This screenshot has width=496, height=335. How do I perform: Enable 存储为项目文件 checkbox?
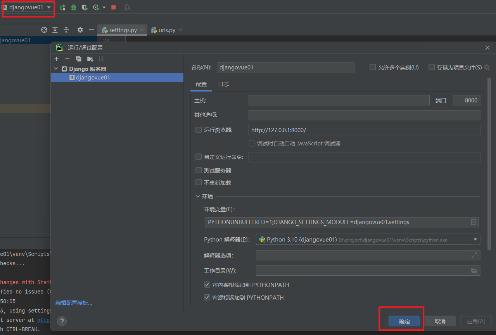click(432, 67)
